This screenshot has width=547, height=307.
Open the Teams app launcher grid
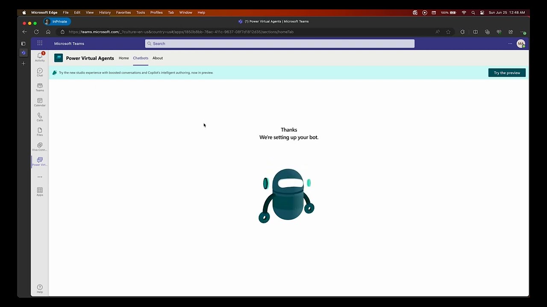tap(40, 43)
